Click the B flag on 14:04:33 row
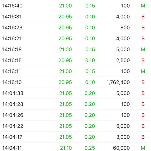151x151 pixels. [x=143, y=93]
